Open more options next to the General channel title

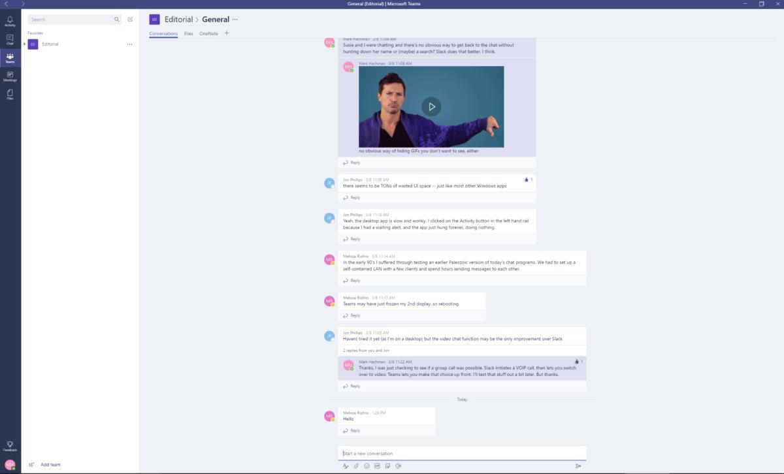pos(235,20)
